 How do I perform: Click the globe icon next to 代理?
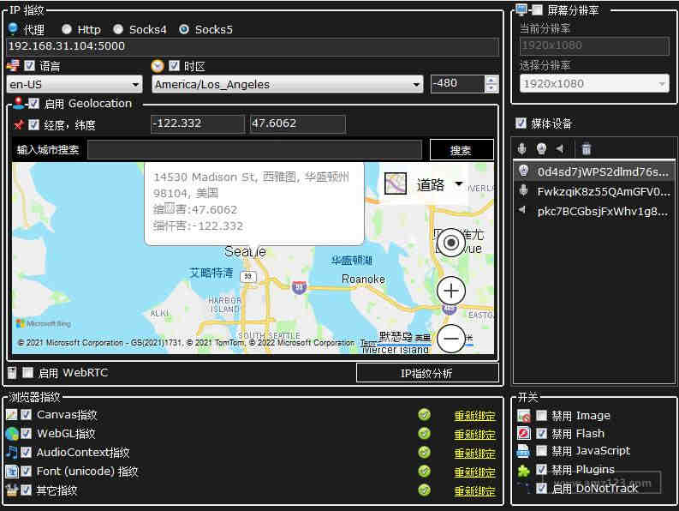(13, 28)
